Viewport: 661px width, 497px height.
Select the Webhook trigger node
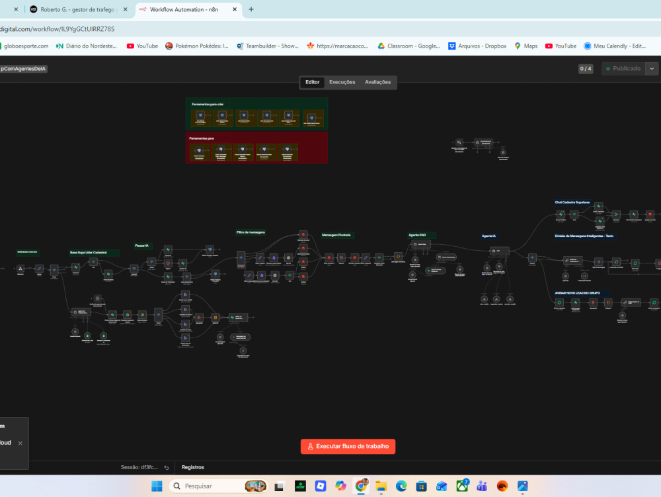[20, 268]
